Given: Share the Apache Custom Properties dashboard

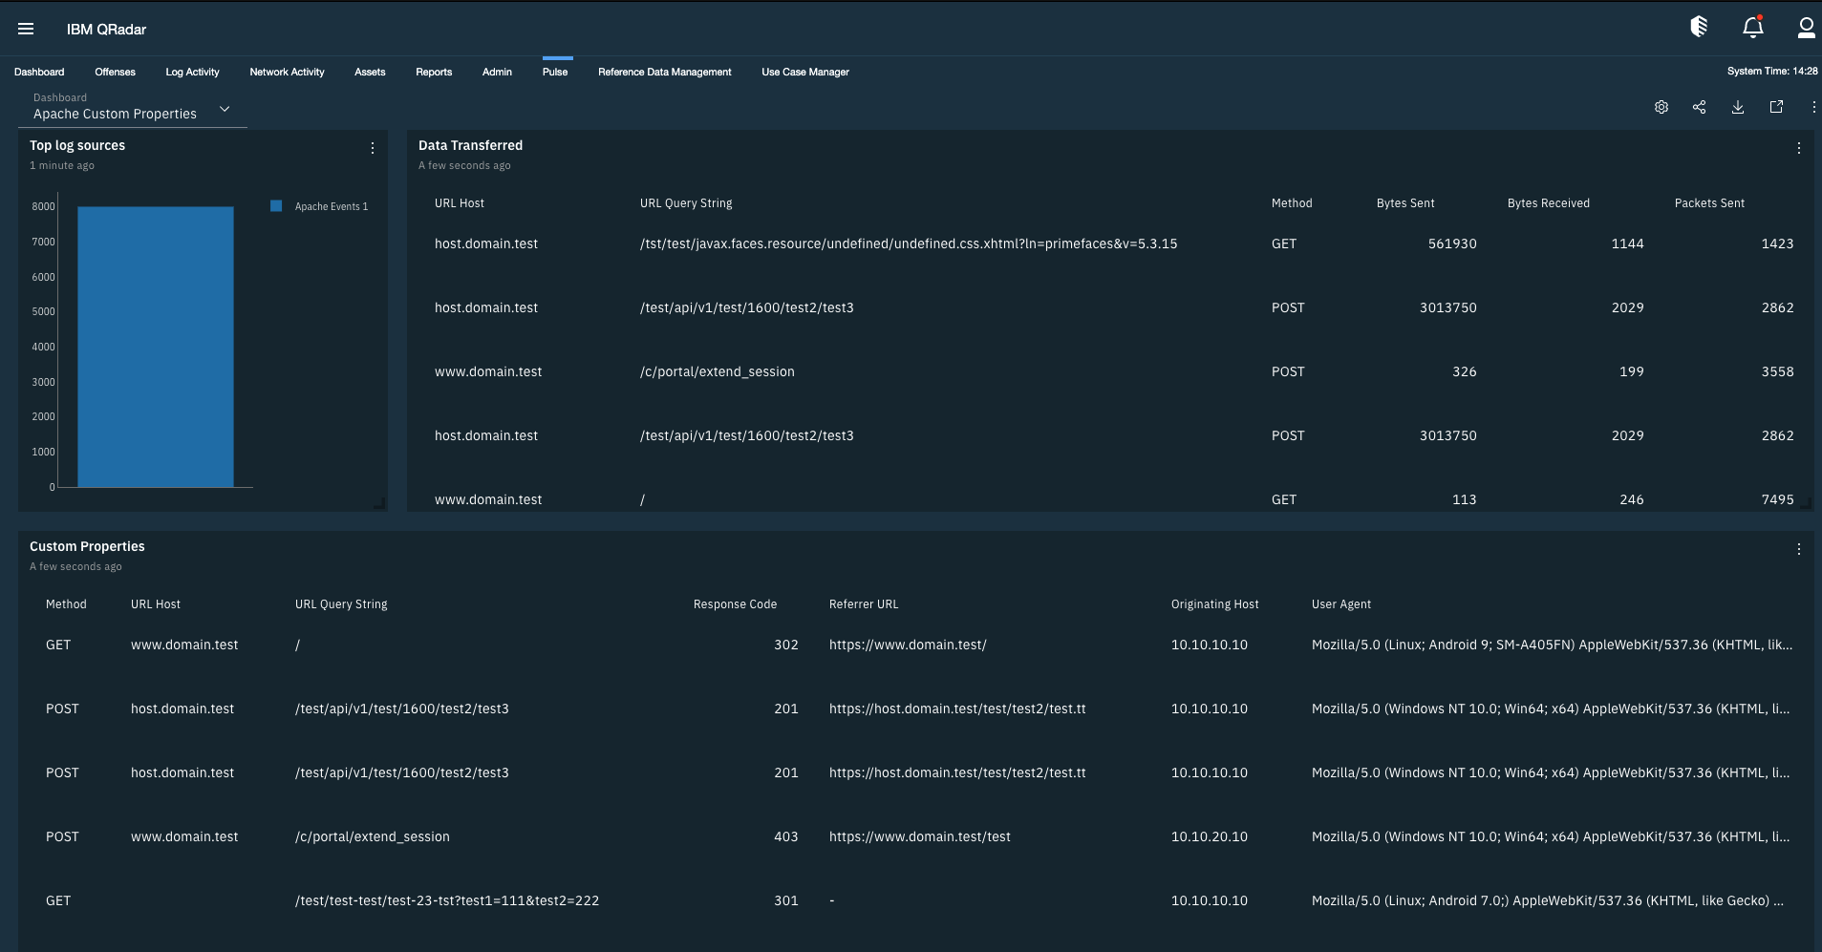Looking at the screenshot, I should tap(1700, 107).
